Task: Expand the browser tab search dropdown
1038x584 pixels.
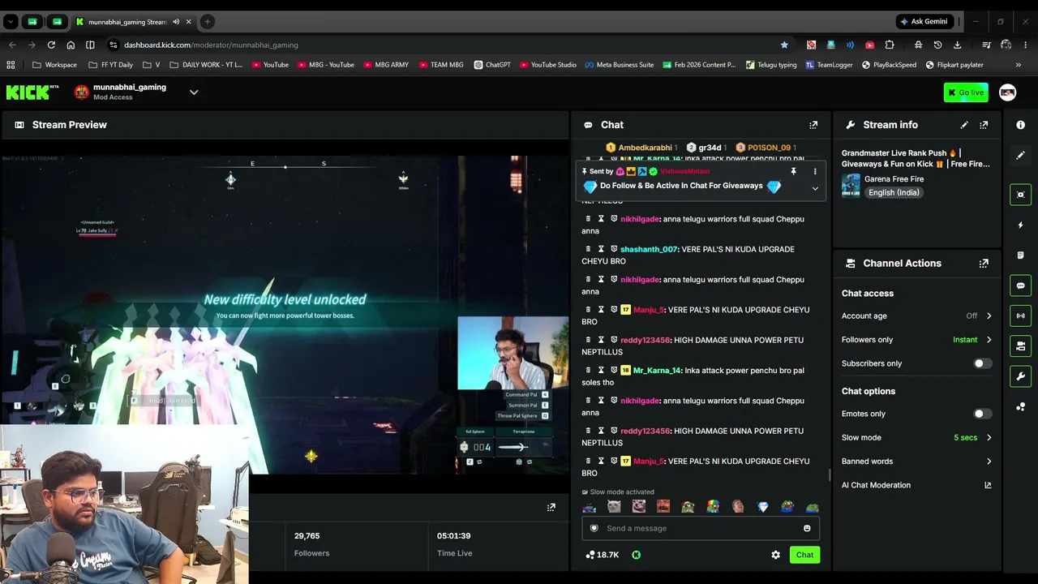Action: 11,22
